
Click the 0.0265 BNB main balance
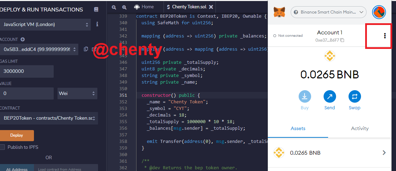click(x=329, y=75)
